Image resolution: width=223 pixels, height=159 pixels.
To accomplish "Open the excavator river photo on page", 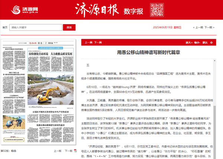I will [x=51, y=89].
